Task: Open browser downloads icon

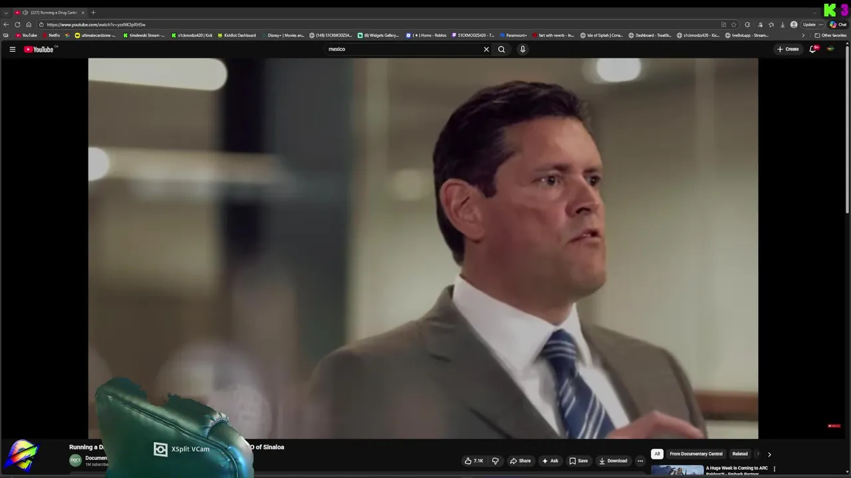Action: 783,25
